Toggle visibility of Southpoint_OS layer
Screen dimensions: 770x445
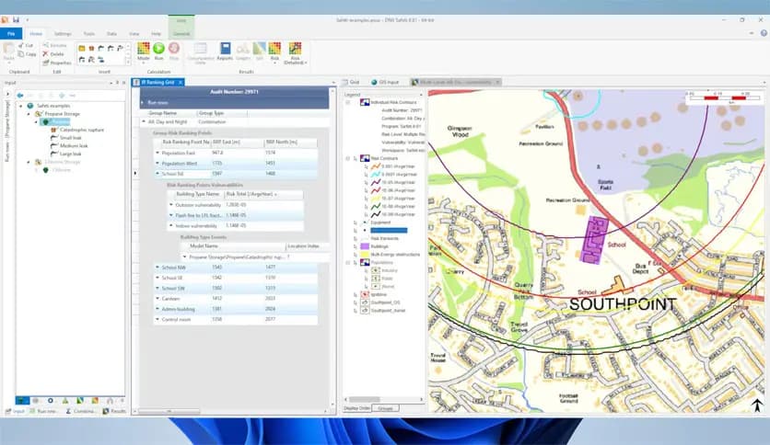pyautogui.click(x=356, y=302)
